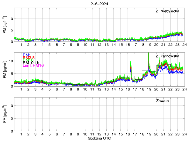Click hour 24 tick on the Zawale chart
The image size is (188, 141).
pos(184,134)
